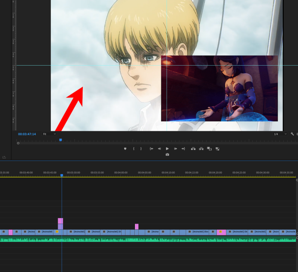
Task: Click the Lift button
Action: (x=193, y=149)
